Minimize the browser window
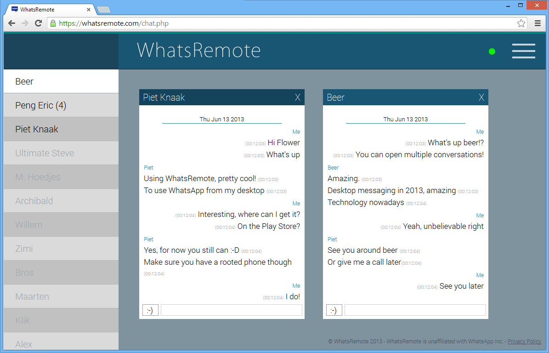The image size is (549, 353). pos(508,6)
